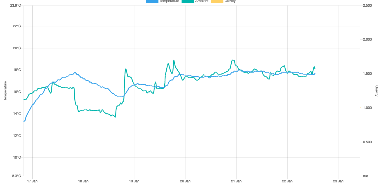The width and height of the screenshot is (382, 185).
Task: Click the Temperature peak just before 18 Jan
Action: (x=75, y=72)
